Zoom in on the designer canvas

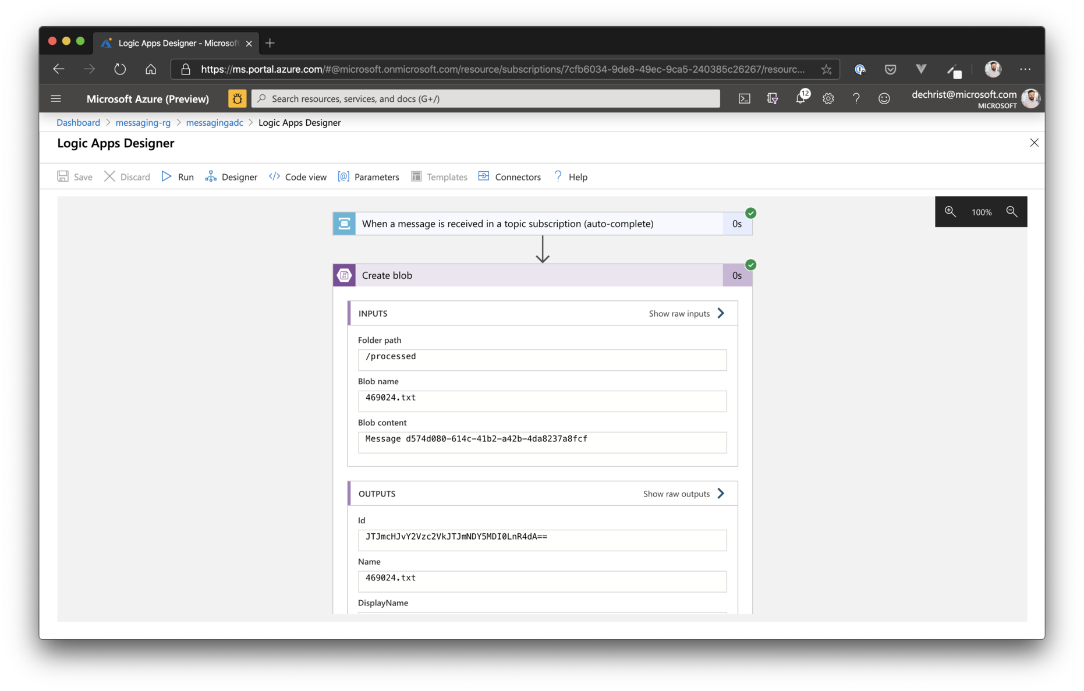point(950,212)
